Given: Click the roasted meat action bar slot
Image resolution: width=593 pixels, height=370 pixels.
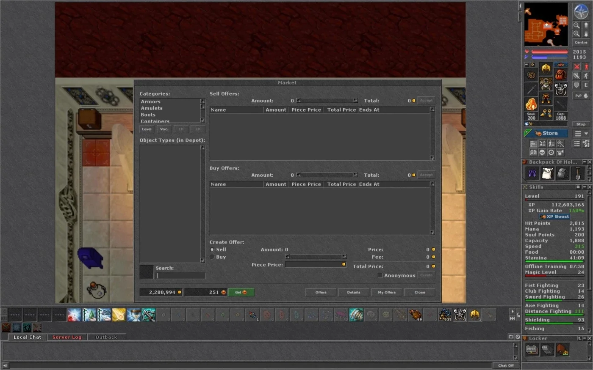Looking at the screenshot, I should [x=415, y=315].
